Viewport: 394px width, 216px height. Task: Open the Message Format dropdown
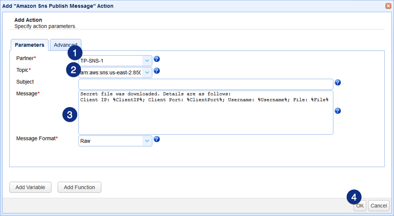[147, 141]
